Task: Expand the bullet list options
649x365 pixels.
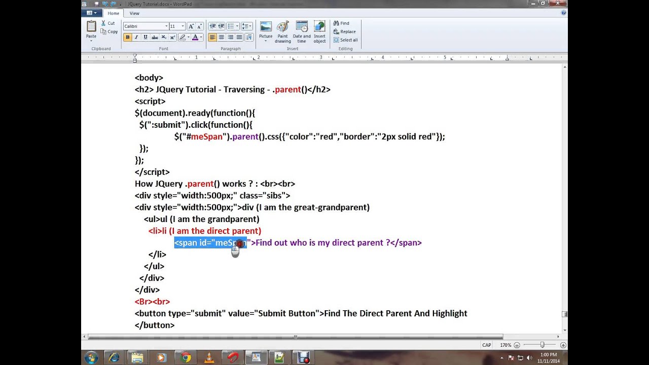Action: [238, 26]
